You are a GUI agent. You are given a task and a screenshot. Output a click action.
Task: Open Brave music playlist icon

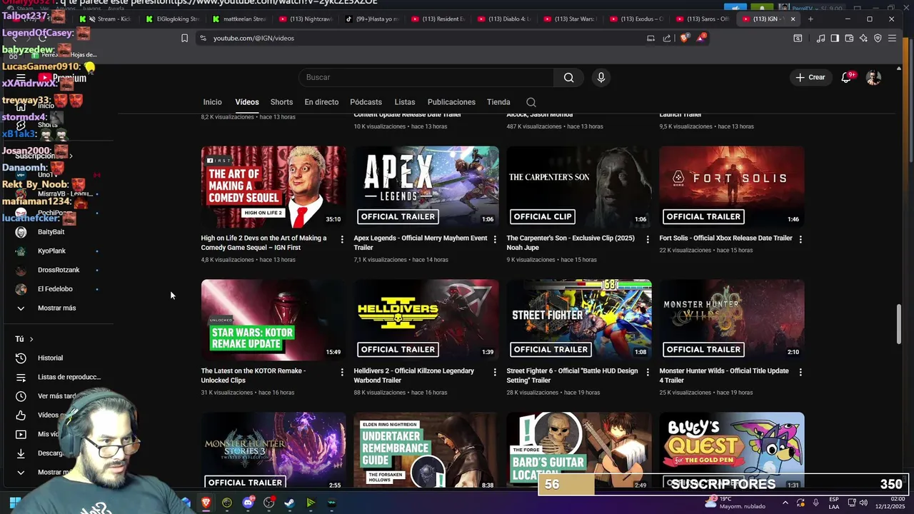(820, 38)
